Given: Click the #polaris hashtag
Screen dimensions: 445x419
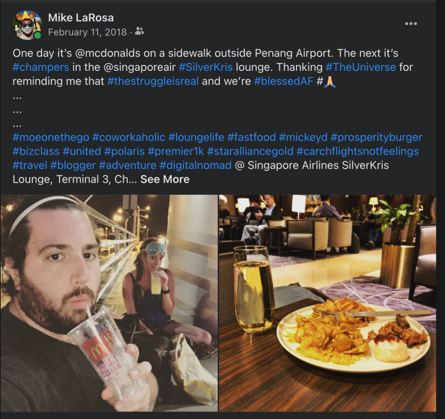Looking at the screenshot, I should (124, 152).
